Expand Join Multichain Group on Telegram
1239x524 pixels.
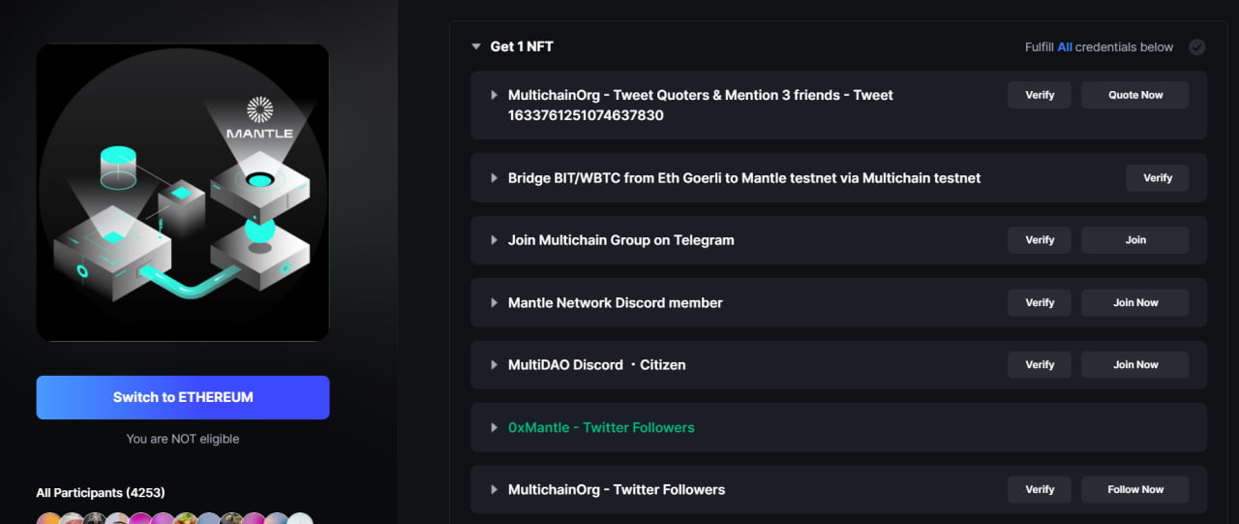coord(494,240)
